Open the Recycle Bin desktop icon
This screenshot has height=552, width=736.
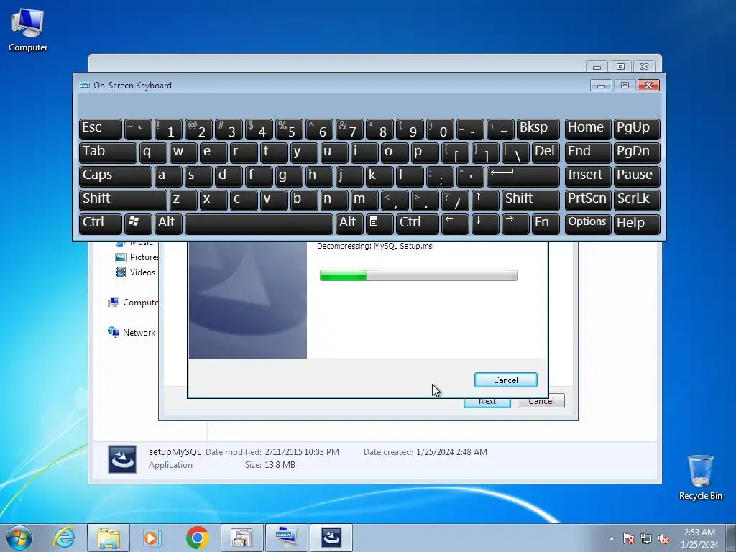pyautogui.click(x=700, y=478)
